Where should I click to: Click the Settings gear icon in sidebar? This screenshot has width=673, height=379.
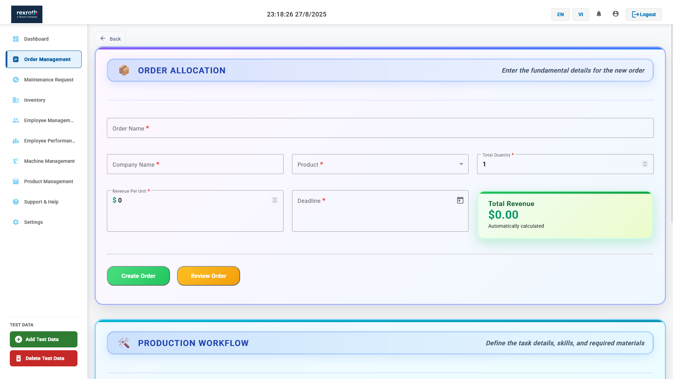pos(16,222)
